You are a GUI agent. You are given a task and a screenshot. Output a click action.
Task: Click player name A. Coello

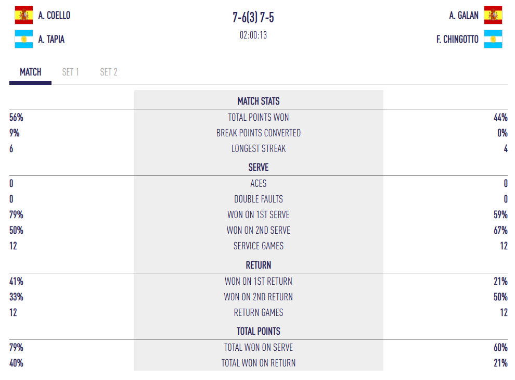[54, 16]
